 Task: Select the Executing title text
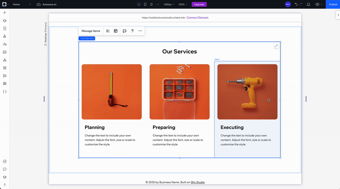coord(232,127)
